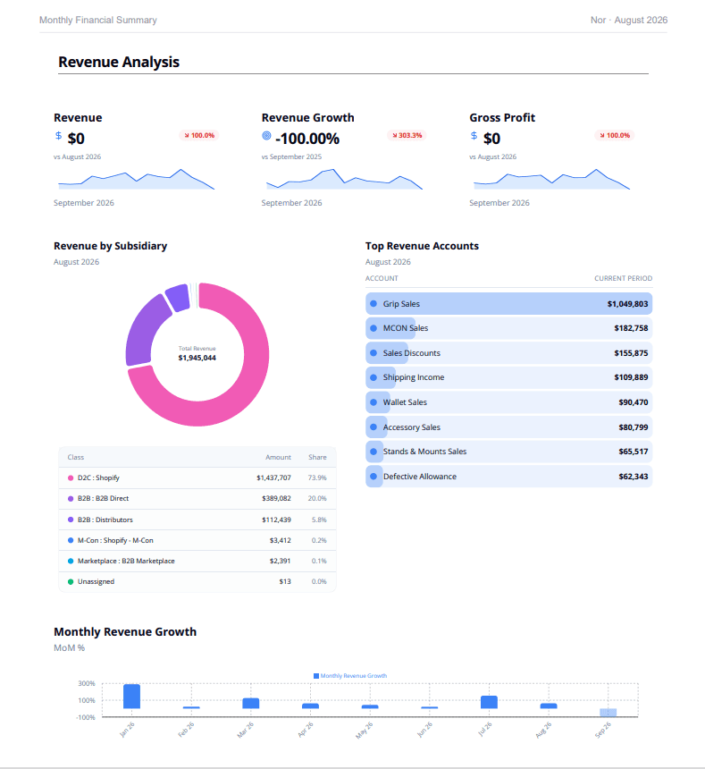Click the Nor · August 2026 header text
The width and height of the screenshot is (705, 769).
click(629, 20)
